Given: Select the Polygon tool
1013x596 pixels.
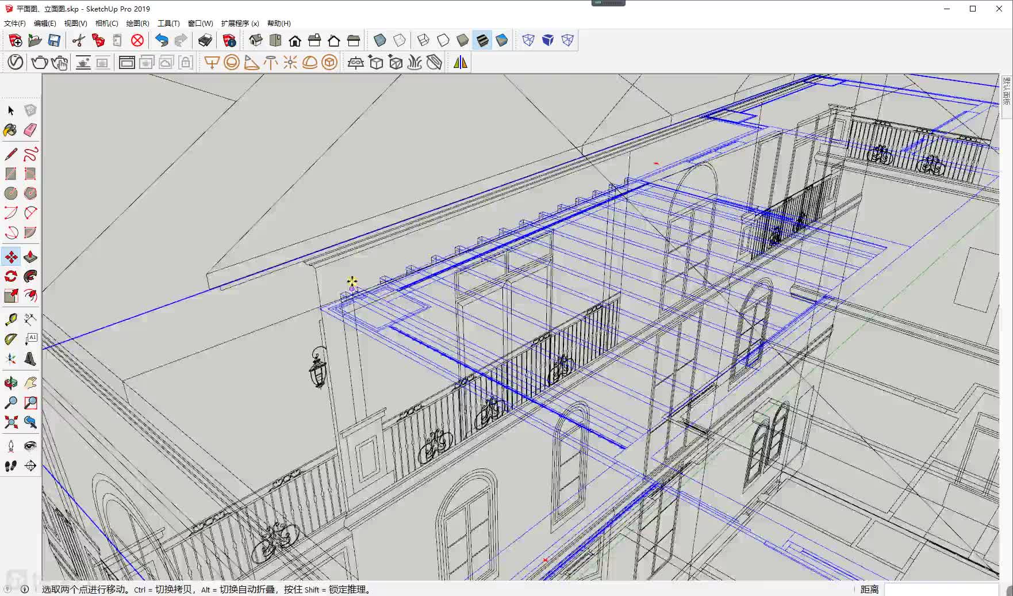Looking at the screenshot, I should point(30,193).
